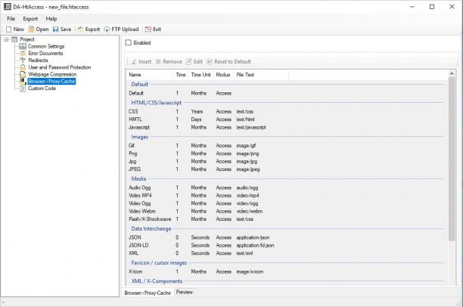Click the Time Unit column header
463x307 pixels.
coord(200,75)
